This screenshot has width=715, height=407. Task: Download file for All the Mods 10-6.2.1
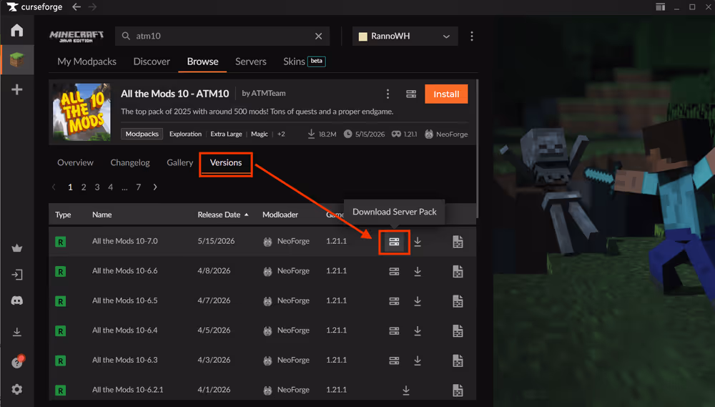click(x=406, y=390)
